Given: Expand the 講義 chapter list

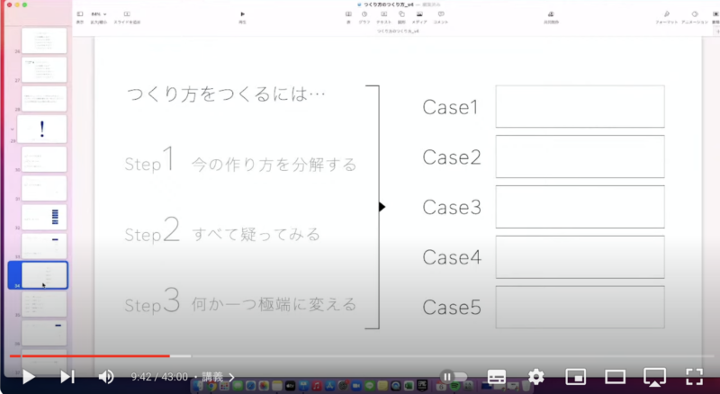Looking at the screenshot, I should [x=219, y=377].
